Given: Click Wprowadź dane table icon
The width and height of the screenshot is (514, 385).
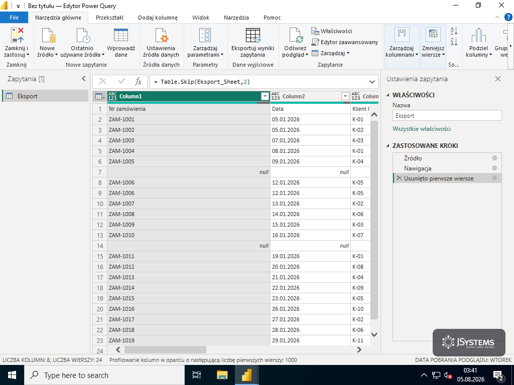Looking at the screenshot, I should pos(121,36).
